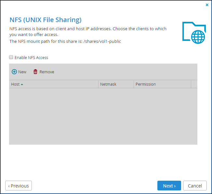The width and height of the screenshot is (212, 194).
Task: Click the red trash Remove icon
Action: [x=35, y=72]
